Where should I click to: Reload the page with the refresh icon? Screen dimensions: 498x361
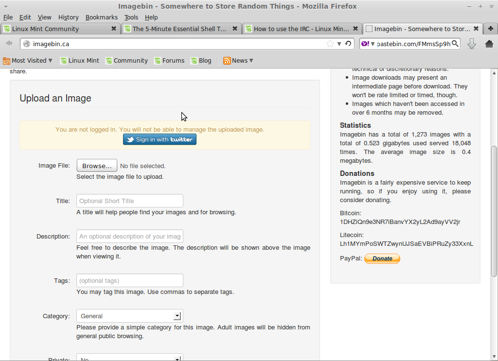click(348, 44)
